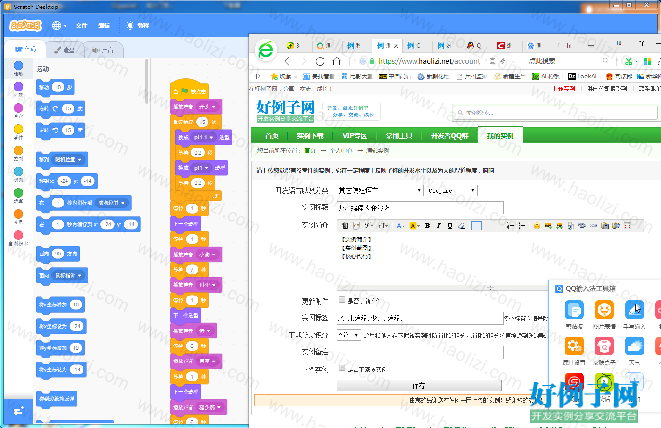Image resolution: width=661 pixels, height=428 pixels.
Task: Open the 司法部 bookmark
Action: (x=619, y=76)
